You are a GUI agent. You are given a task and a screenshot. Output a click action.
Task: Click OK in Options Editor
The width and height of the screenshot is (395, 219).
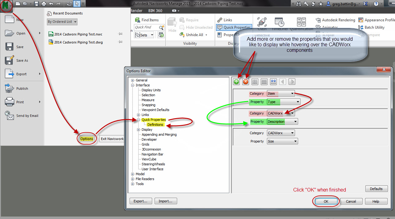click(326, 201)
